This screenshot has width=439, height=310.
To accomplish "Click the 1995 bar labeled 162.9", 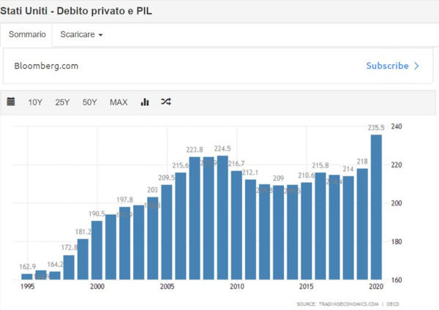I will click(x=27, y=276).
